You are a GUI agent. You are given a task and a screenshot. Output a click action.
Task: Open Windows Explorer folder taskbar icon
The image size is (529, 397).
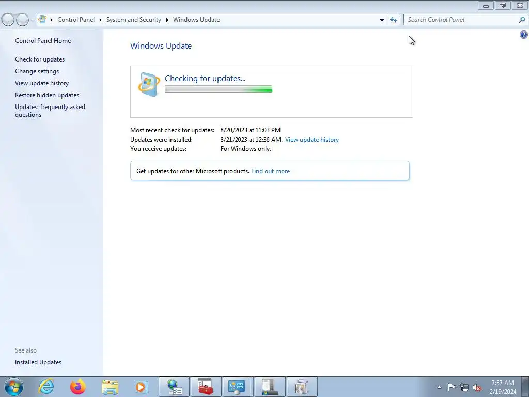[x=110, y=387]
